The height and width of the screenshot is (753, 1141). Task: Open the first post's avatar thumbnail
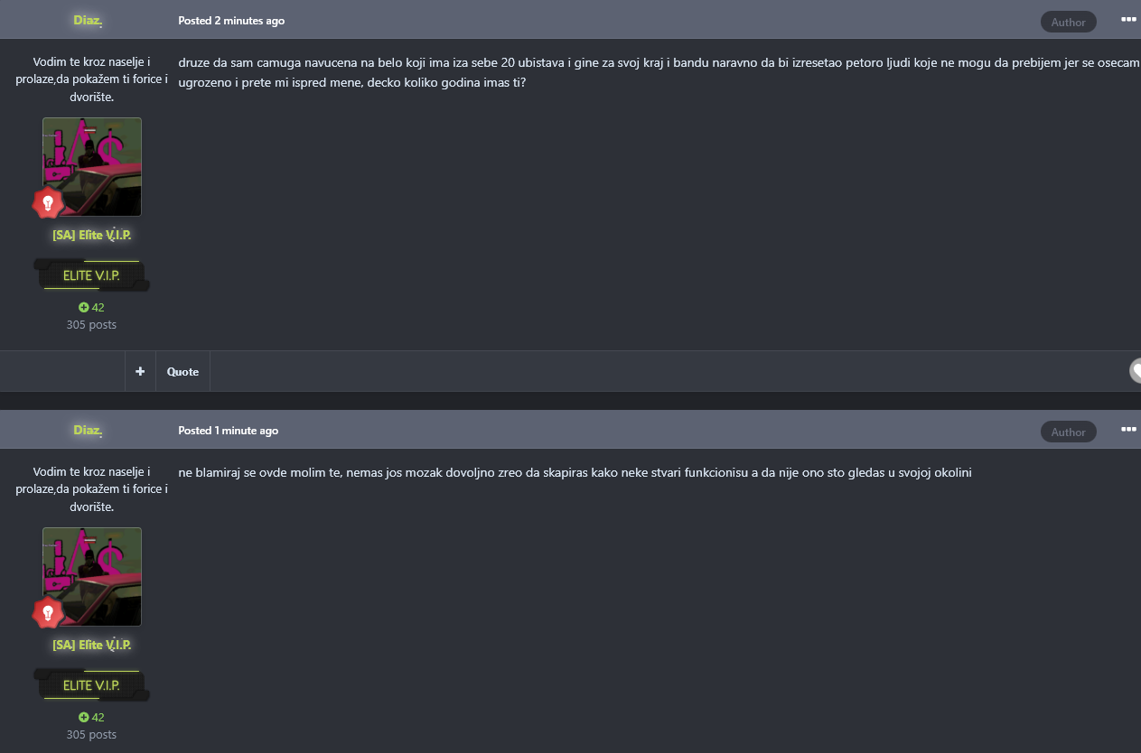coord(92,166)
